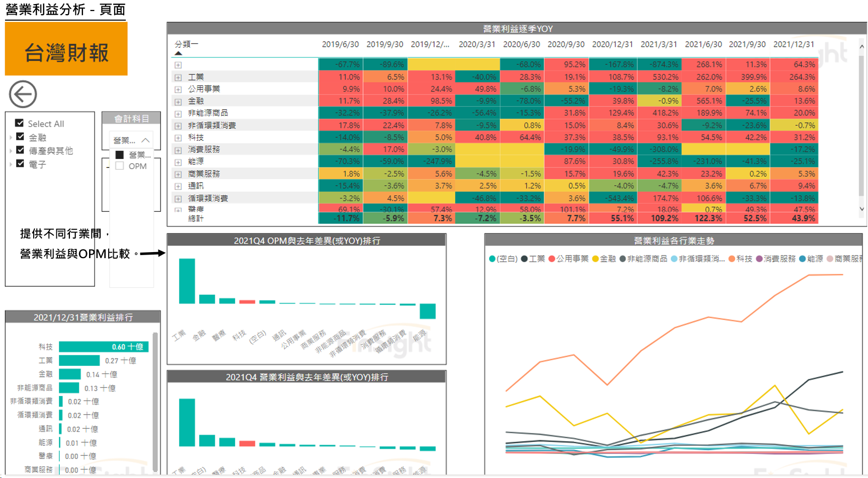Click the back arrow navigation icon
The height and width of the screenshot is (478, 868).
(x=23, y=94)
